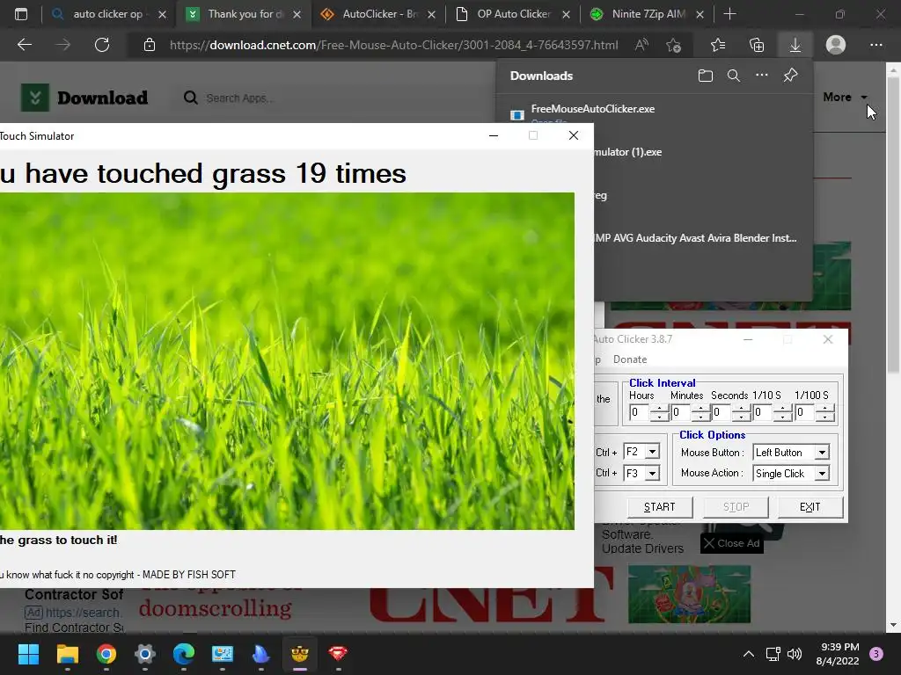
Task: Touch the grass image in Touch Simulator
Action: 287,361
